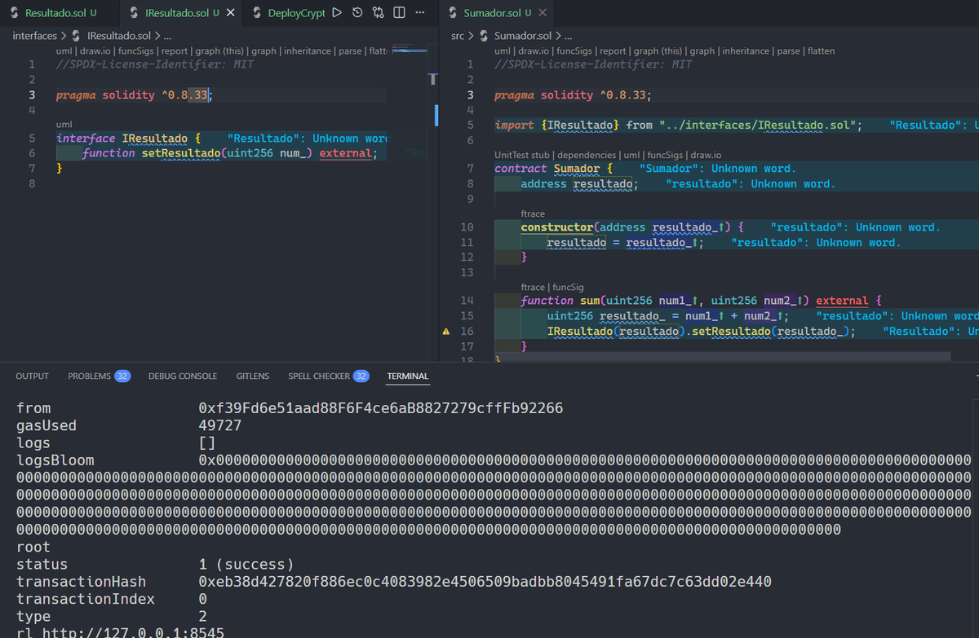This screenshot has width=979, height=638.
Task: Click 'pragma solidity' line in IResultado.sol
Action: coord(135,95)
